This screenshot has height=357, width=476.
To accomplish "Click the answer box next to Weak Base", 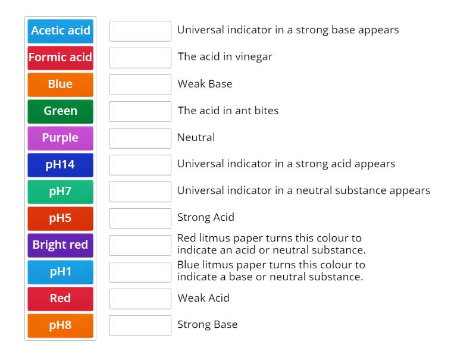I will (140, 84).
